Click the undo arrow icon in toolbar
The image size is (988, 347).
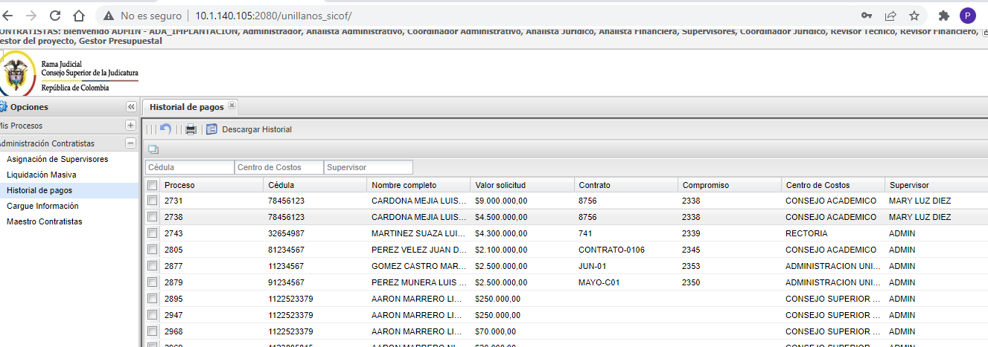click(x=165, y=129)
